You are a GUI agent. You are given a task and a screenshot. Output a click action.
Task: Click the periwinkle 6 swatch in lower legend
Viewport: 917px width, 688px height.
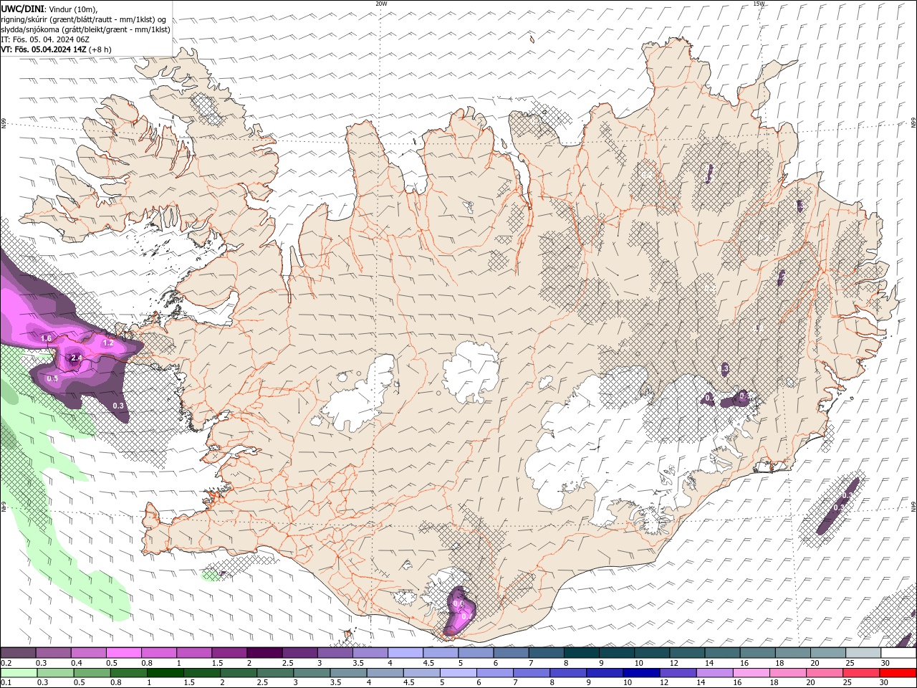pyautogui.click(x=494, y=673)
